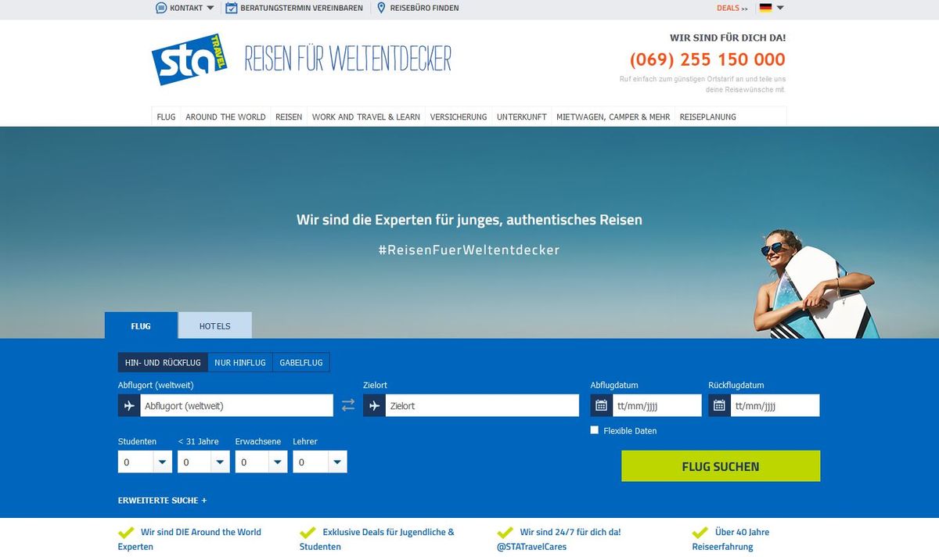Click the STA Travel logo
Screen dimensions: 939x557
[x=189, y=59]
